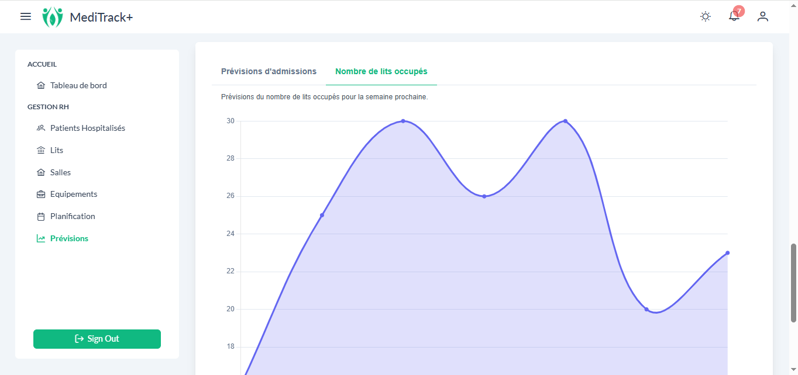The image size is (798, 375).
Task: Go to Patients Hospitalisés
Action: click(88, 128)
